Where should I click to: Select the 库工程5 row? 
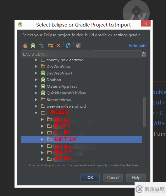coord(81,152)
